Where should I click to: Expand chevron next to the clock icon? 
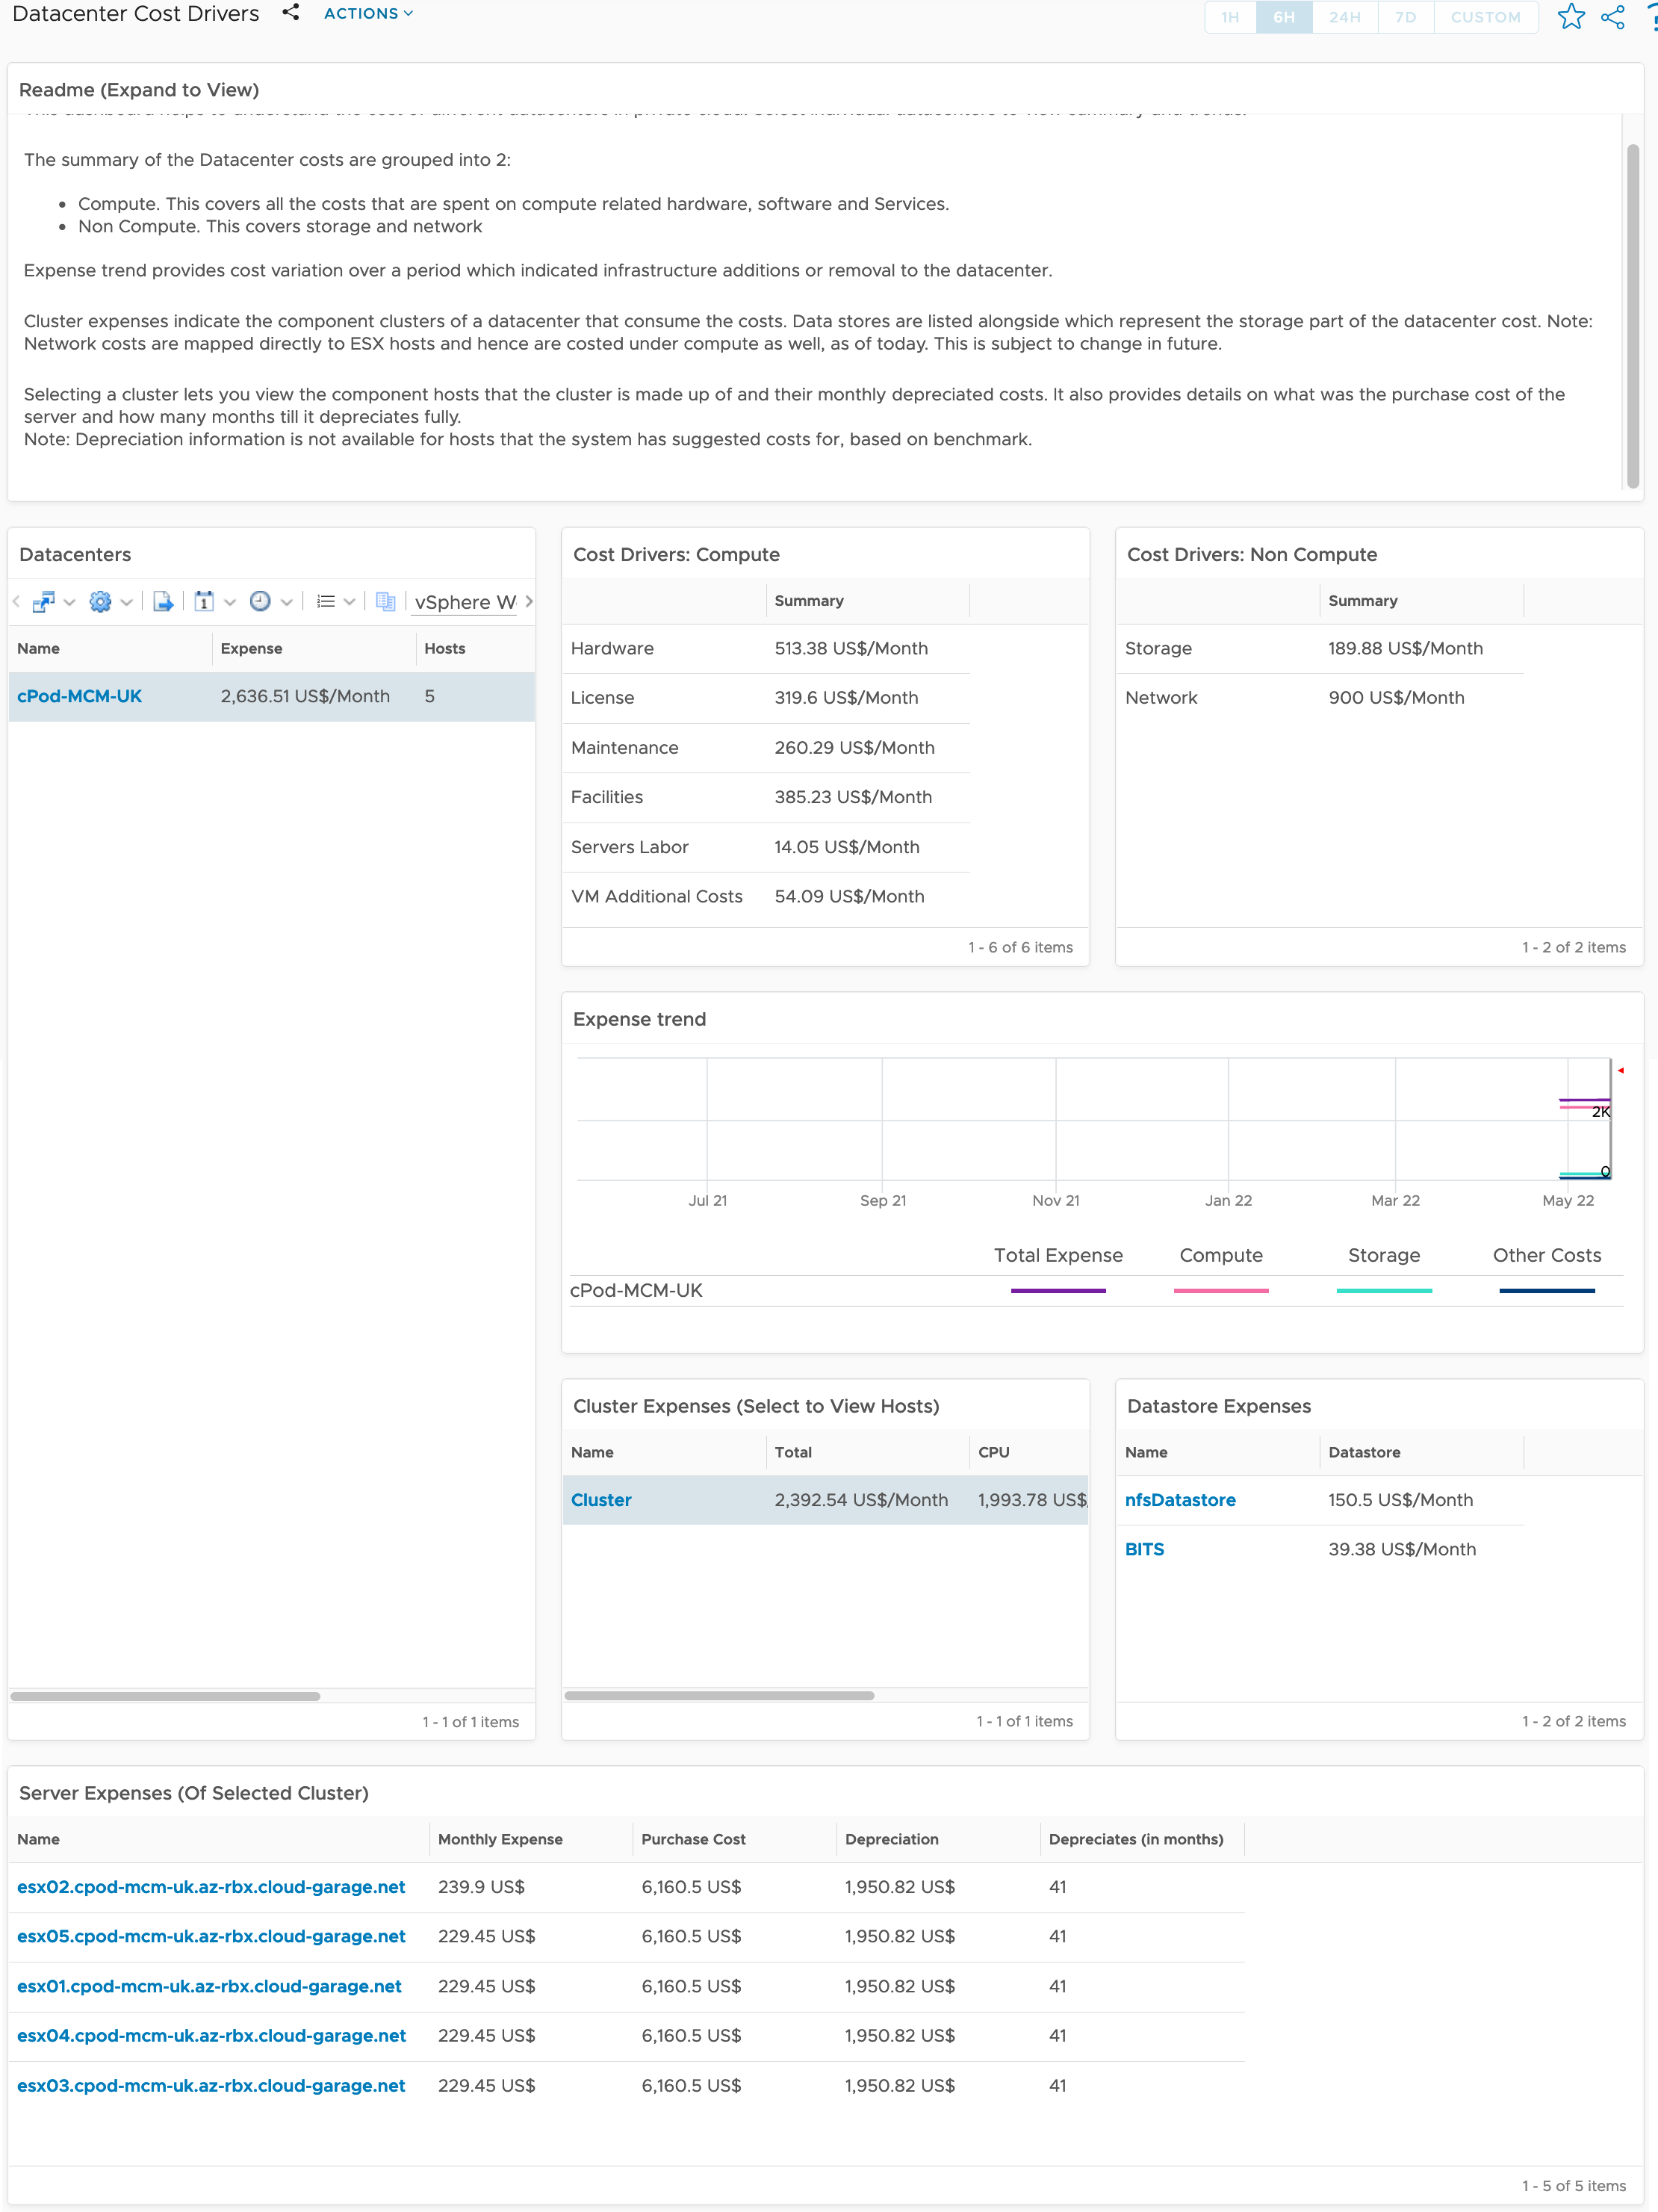click(x=287, y=602)
